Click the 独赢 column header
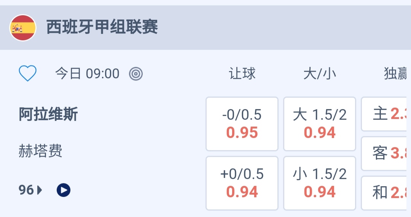This screenshot has width=411, height=217. pos(396,74)
